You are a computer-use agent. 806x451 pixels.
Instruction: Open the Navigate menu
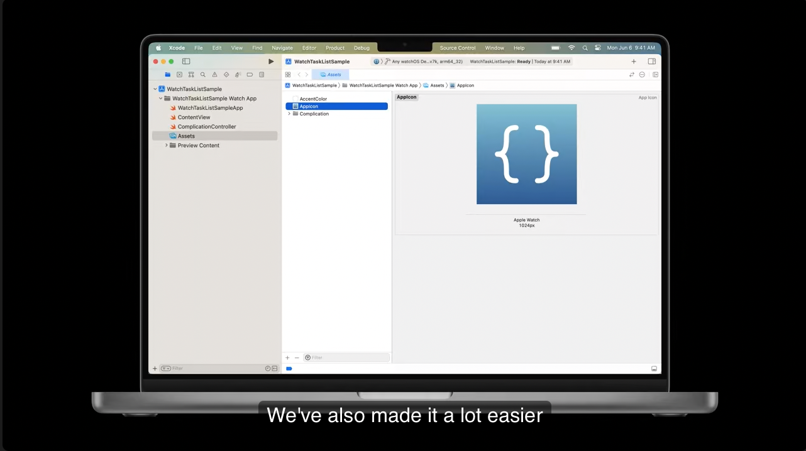pyautogui.click(x=282, y=48)
